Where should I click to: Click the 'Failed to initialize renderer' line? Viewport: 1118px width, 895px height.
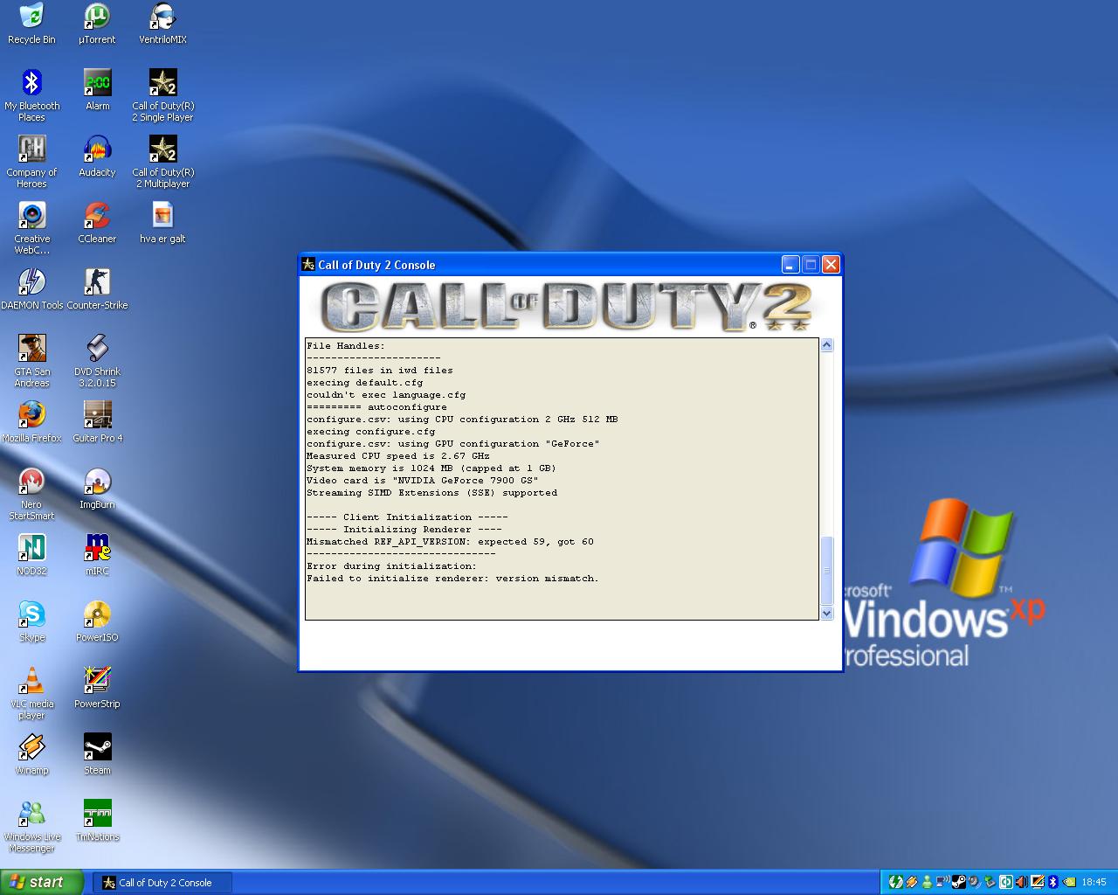[x=452, y=579]
